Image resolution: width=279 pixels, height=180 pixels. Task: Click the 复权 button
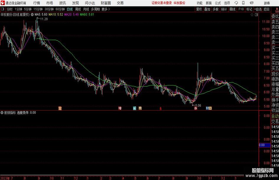pyautogui.click(x=199, y=9)
